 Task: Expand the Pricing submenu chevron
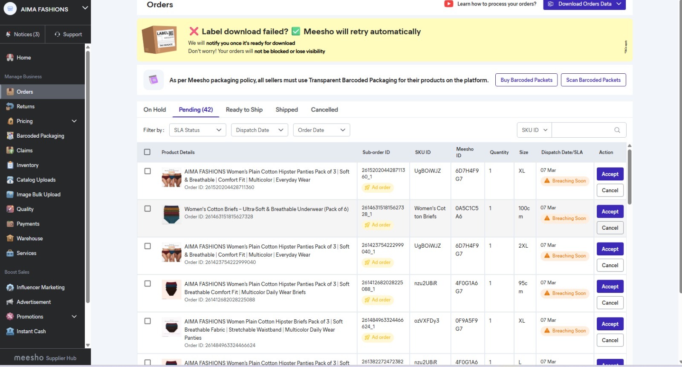point(74,121)
